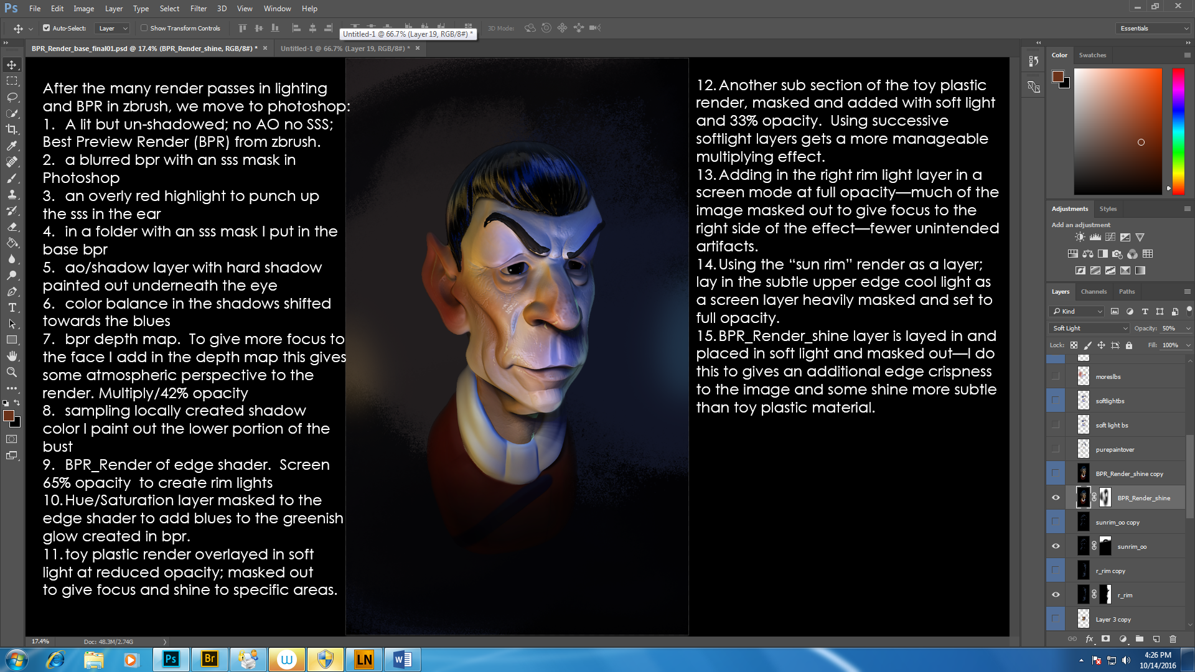Switch to the Channels tab
The height and width of the screenshot is (672, 1195).
(x=1094, y=291)
